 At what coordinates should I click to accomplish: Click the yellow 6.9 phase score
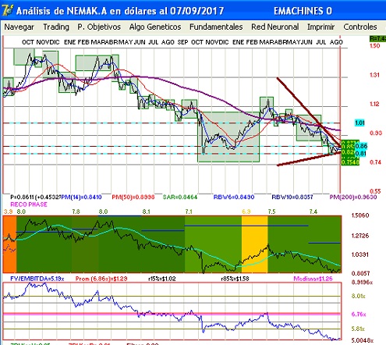pyautogui.click(x=246, y=212)
